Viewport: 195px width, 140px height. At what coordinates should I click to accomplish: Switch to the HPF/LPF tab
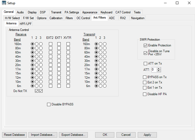(x=25, y=24)
